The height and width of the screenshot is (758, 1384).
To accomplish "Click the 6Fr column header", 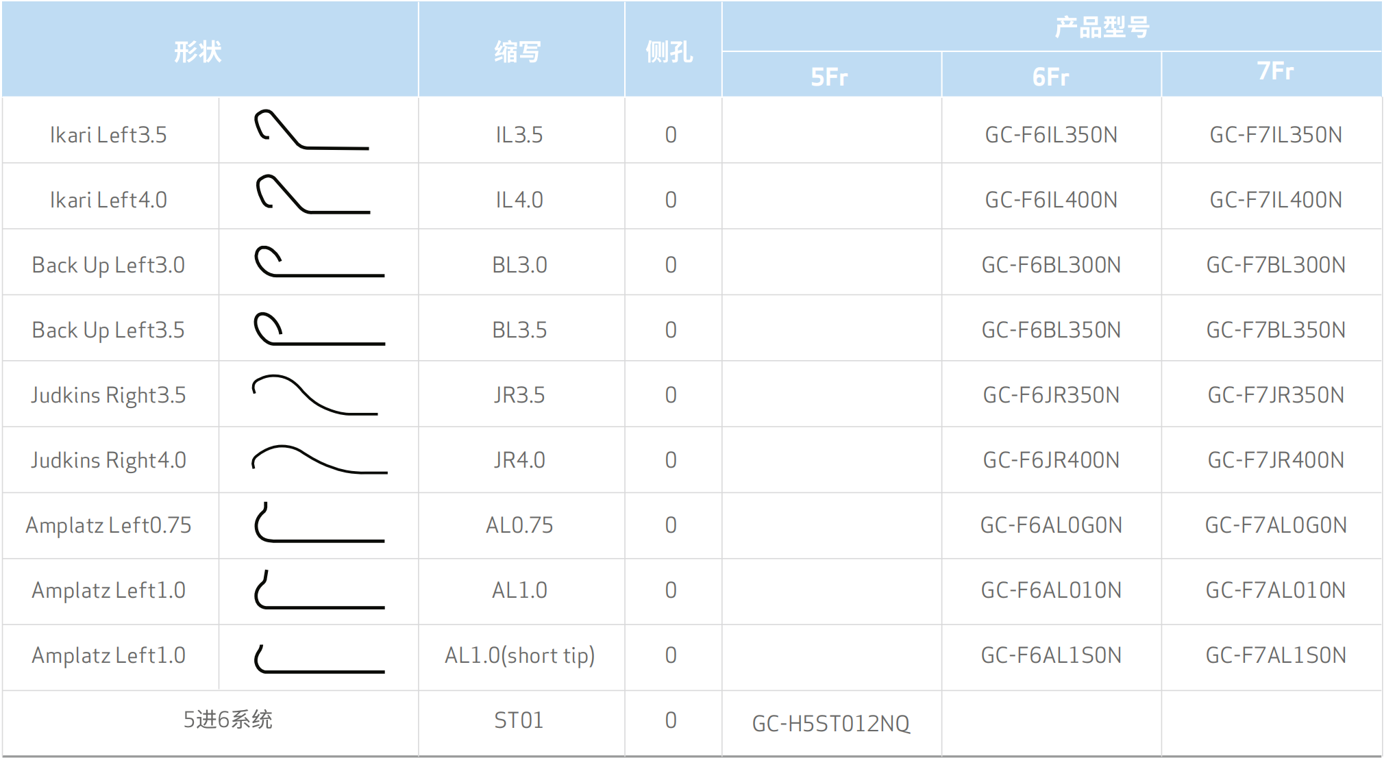I will pos(1050,77).
